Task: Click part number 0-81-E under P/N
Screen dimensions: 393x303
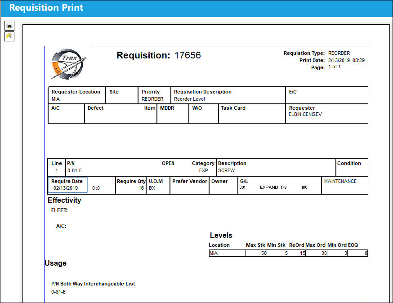Action: pos(75,170)
